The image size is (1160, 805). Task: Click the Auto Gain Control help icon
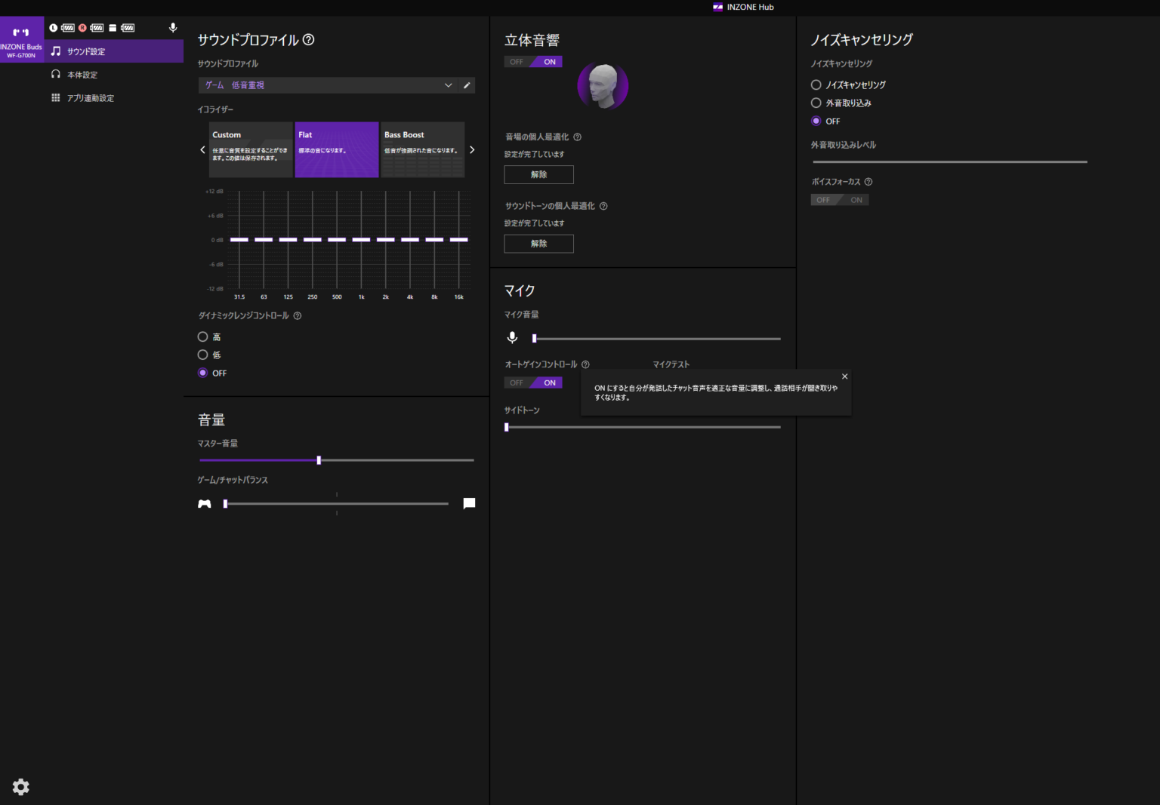585,364
